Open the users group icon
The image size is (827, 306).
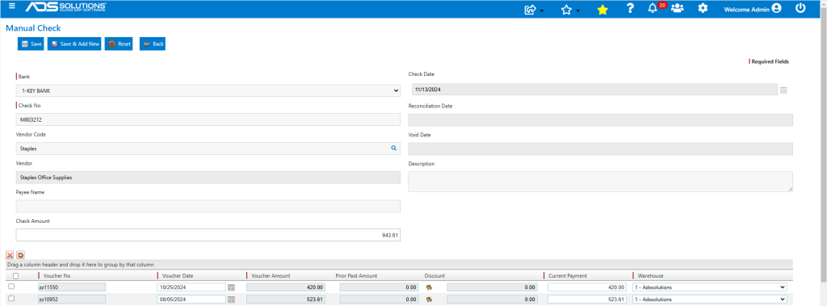click(x=678, y=8)
